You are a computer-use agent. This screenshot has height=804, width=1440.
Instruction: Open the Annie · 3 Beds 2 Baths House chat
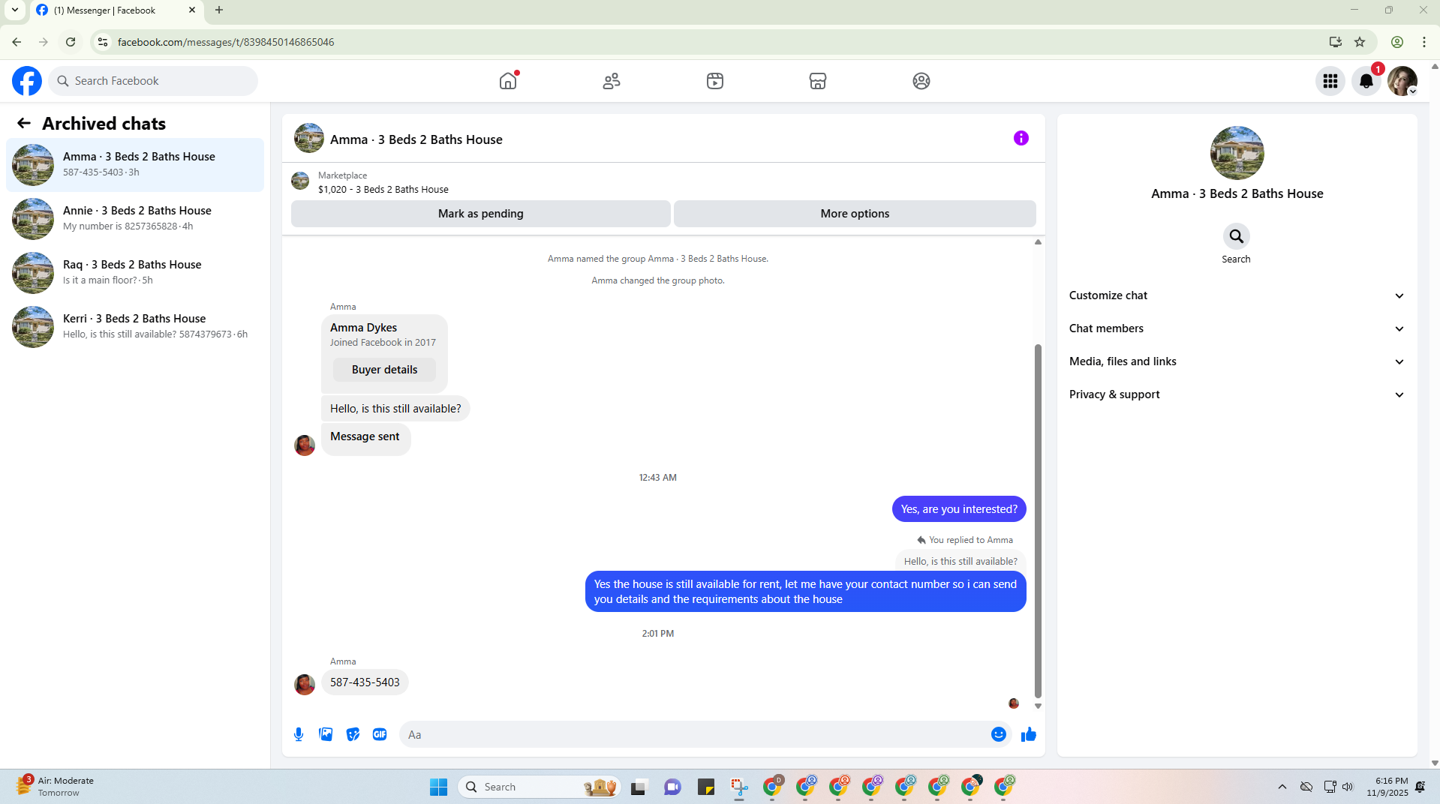tap(135, 218)
